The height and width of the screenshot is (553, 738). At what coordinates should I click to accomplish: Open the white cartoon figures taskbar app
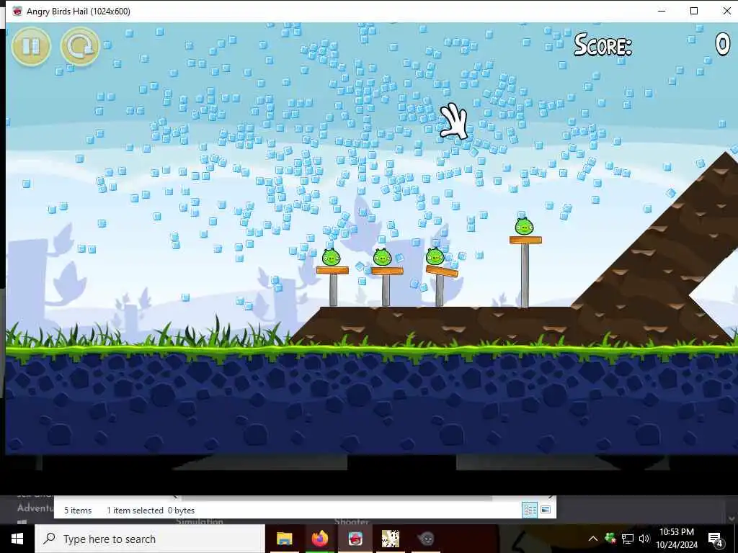click(390, 539)
